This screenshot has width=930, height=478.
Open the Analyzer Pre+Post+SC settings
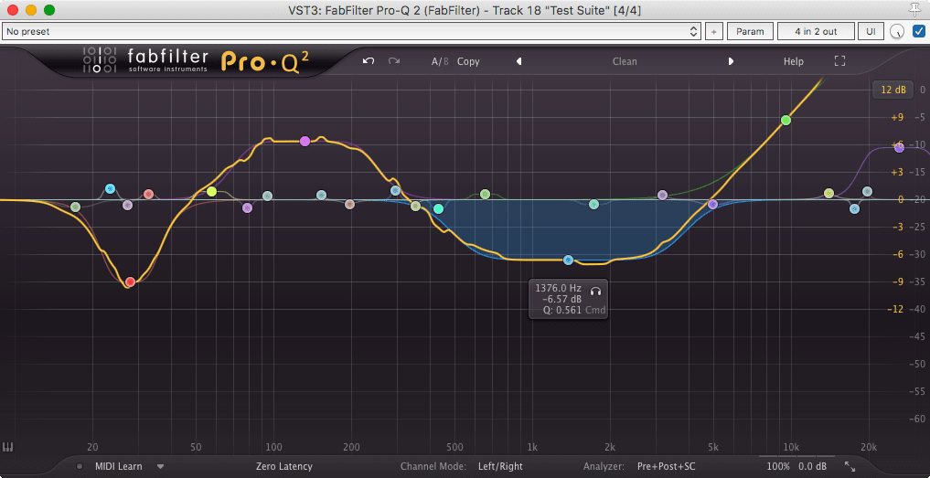[666, 466]
